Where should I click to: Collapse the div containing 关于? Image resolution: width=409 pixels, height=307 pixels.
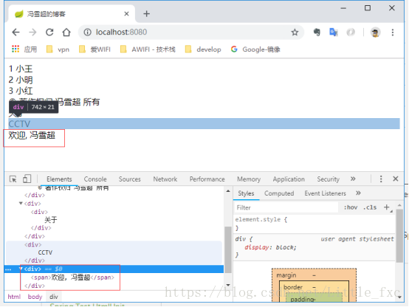21,203
